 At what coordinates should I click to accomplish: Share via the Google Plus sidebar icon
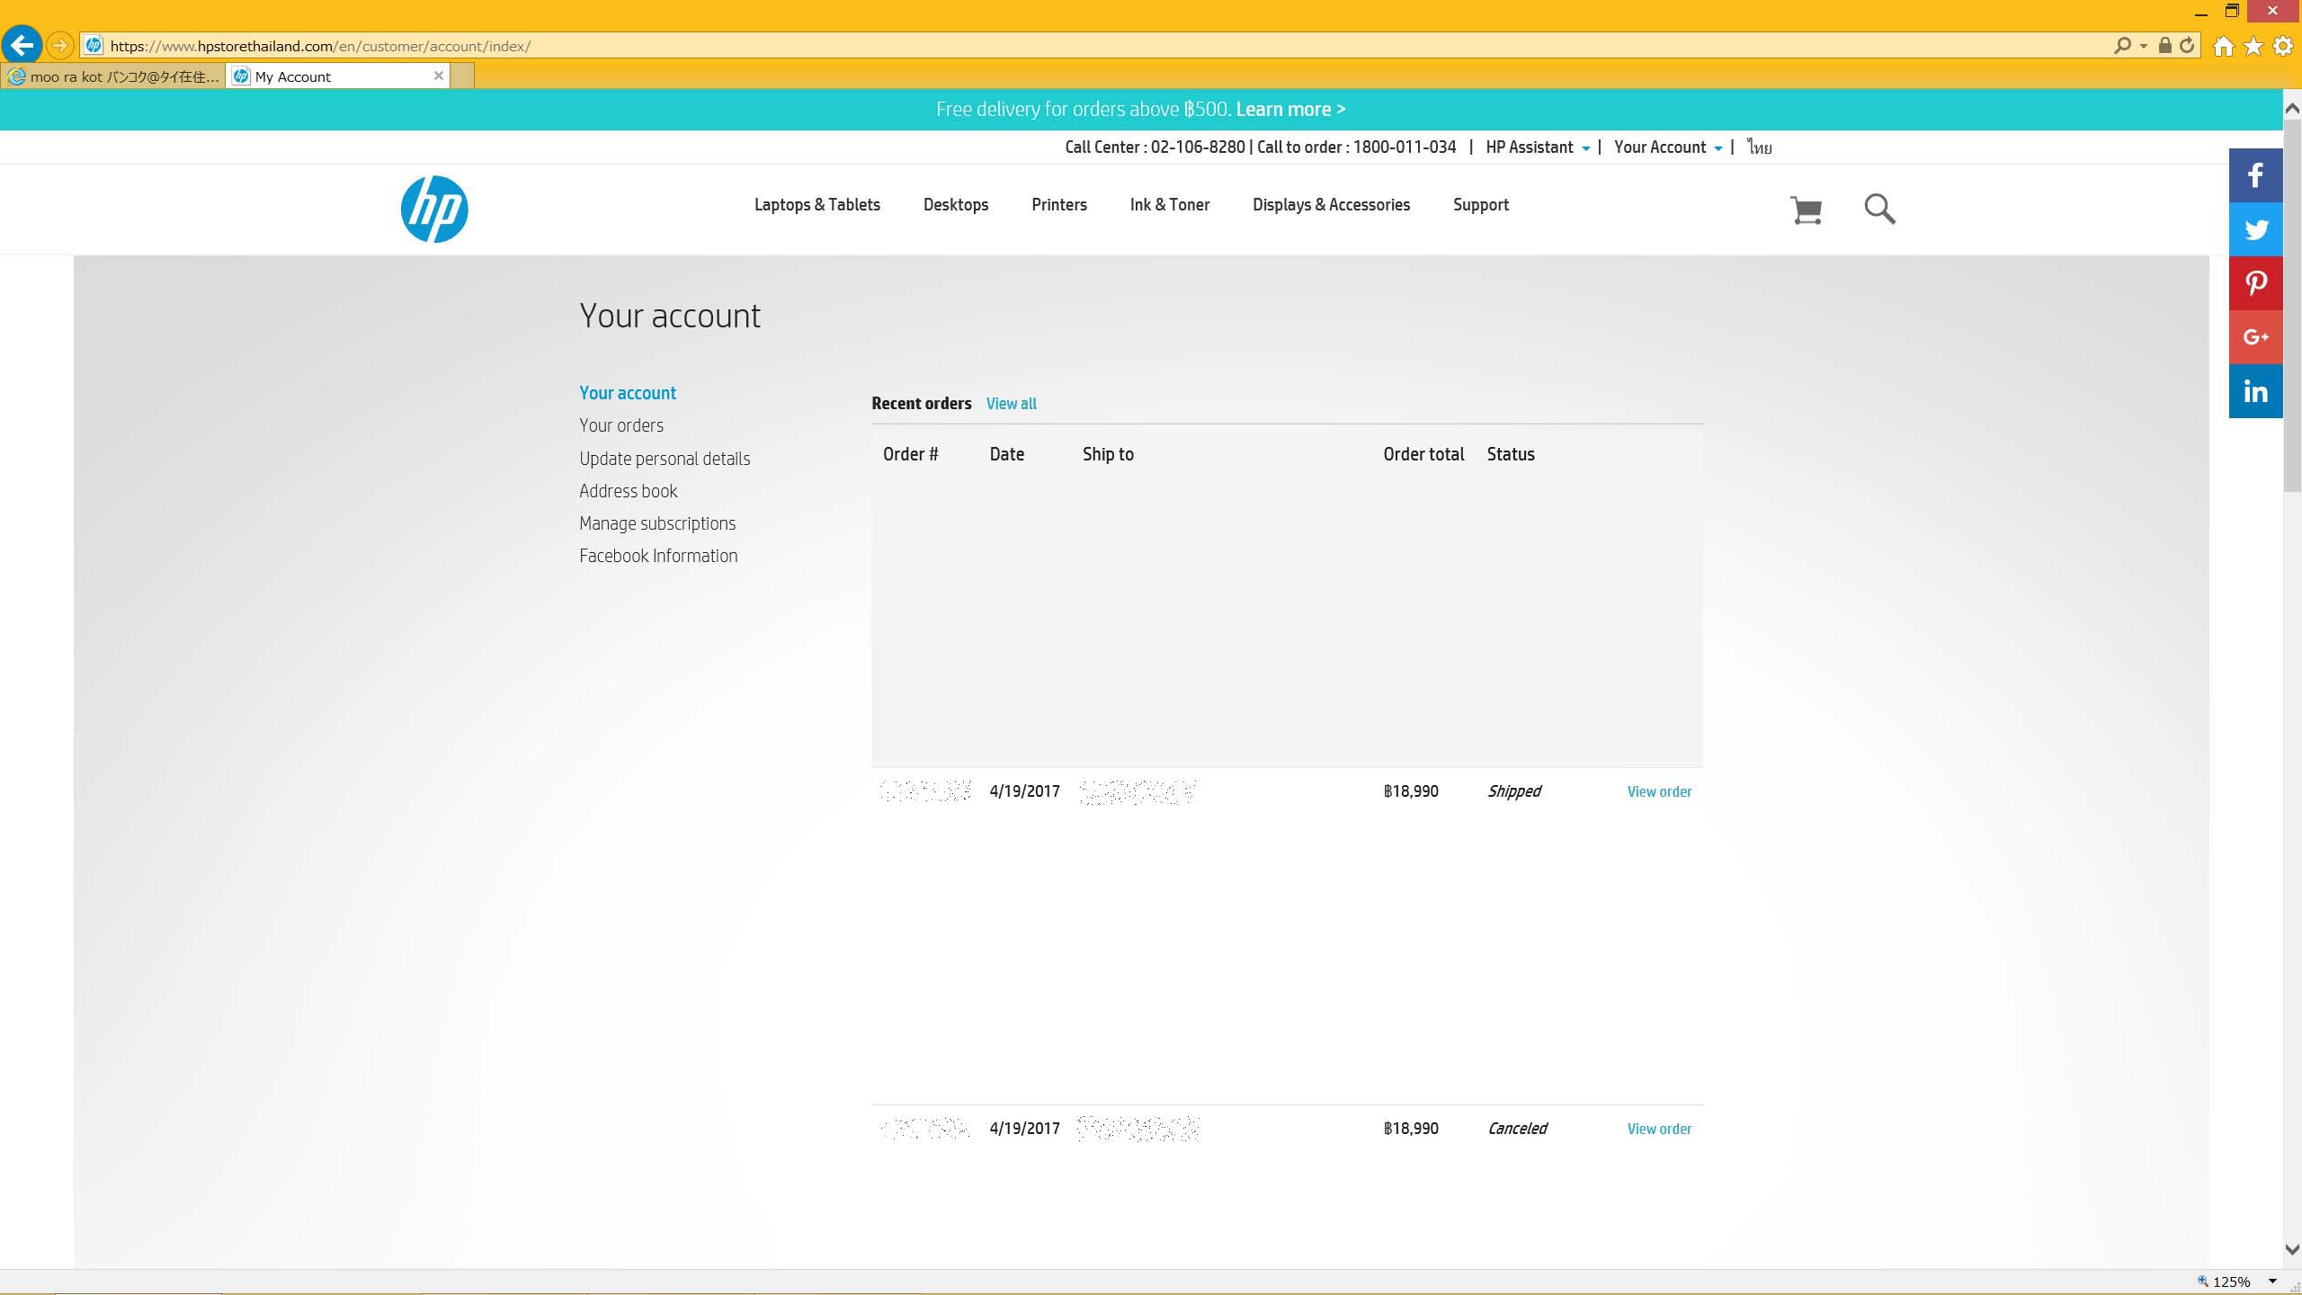pos(2255,337)
